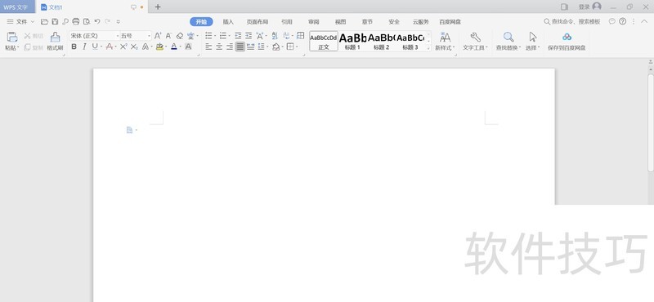Viewport: 654px width, 302px height.
Task: Toggle Character Shading button
Action: coord(188,47)
